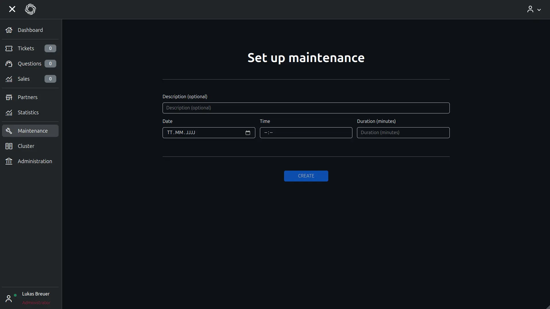Screen dimensions: 550x309
Task: Open the Statistics menu item
Action: tap(28, 113)
